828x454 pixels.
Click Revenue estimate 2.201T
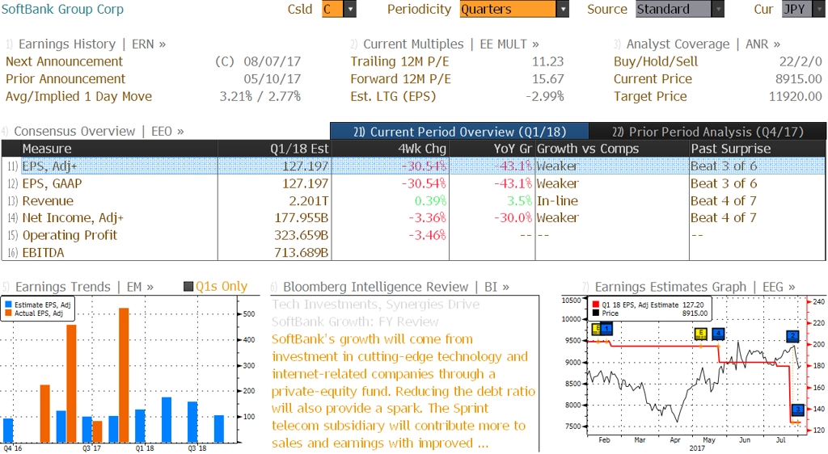tap(309, 201)
